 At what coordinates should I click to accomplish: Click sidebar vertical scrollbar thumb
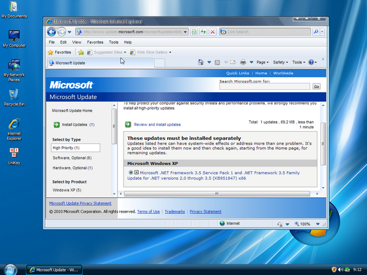(114, 127)
